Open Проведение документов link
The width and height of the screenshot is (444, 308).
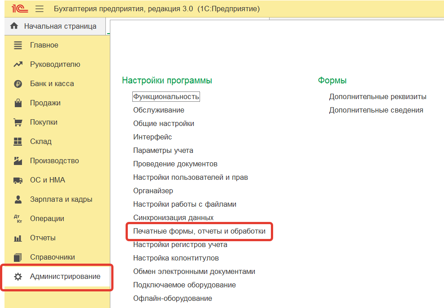pyautogui.click(x=175, y=164)
